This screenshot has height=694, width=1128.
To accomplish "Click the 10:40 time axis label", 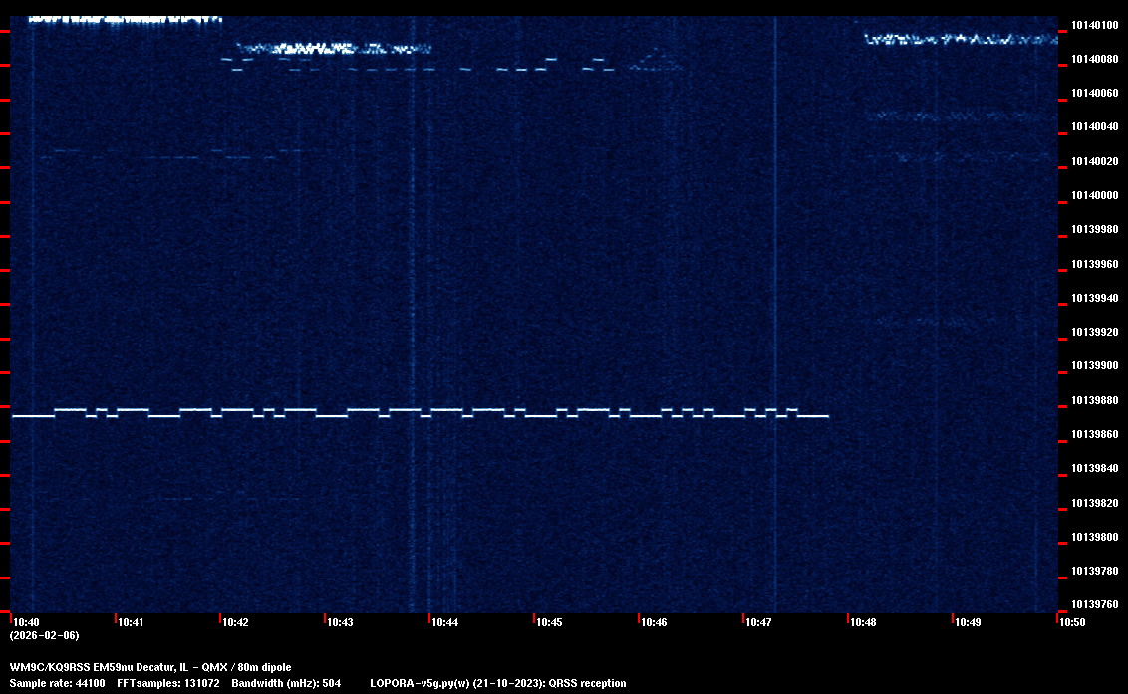I will coord(26,622).
